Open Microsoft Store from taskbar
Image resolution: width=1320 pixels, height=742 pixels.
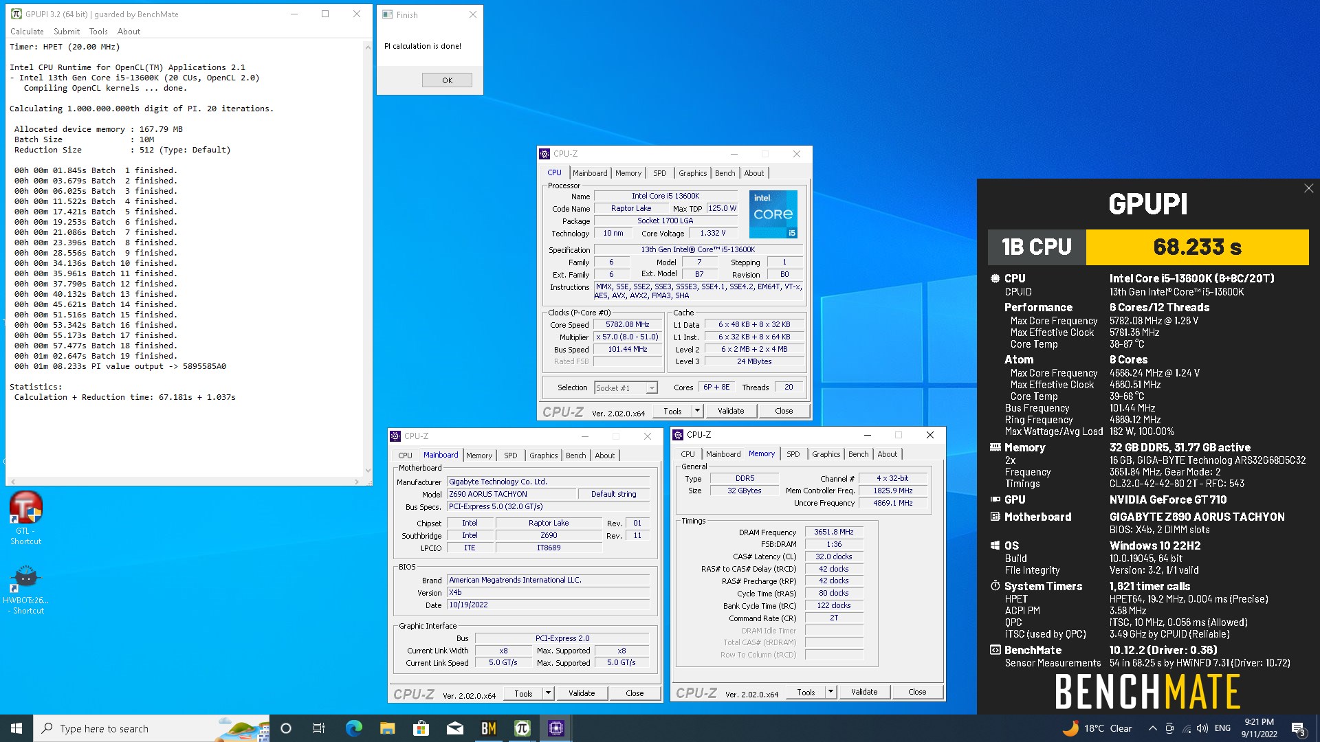(x=421, y=728)
